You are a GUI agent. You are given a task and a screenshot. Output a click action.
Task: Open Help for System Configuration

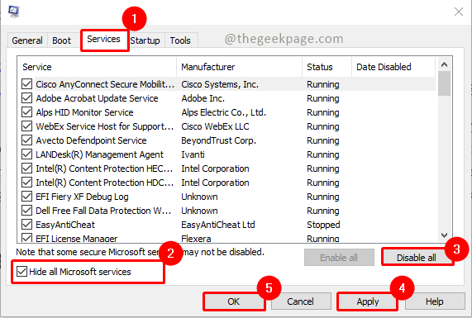tap(434, 301)
